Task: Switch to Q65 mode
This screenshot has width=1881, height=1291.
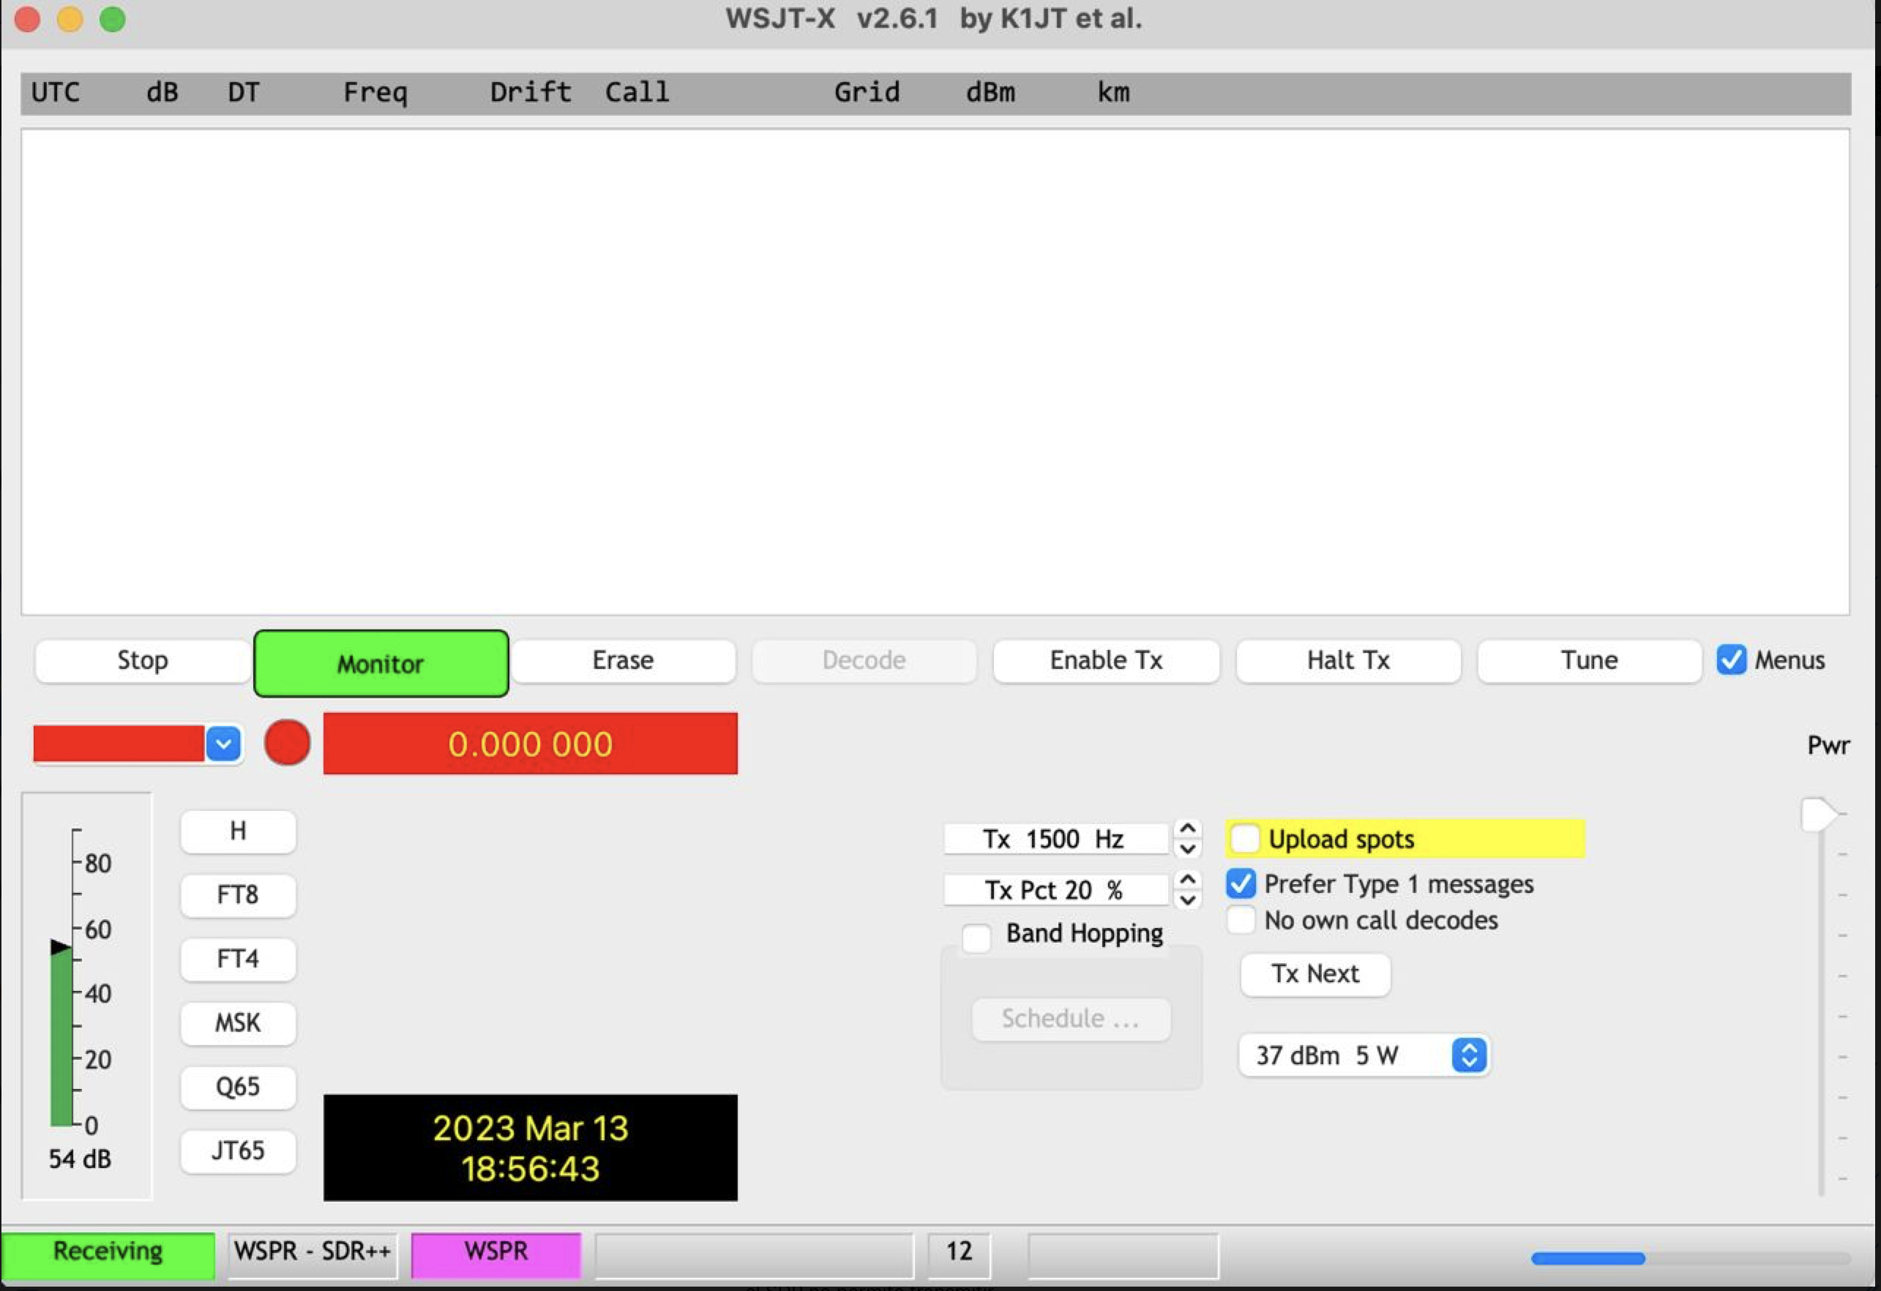Action: (238, 1087)
